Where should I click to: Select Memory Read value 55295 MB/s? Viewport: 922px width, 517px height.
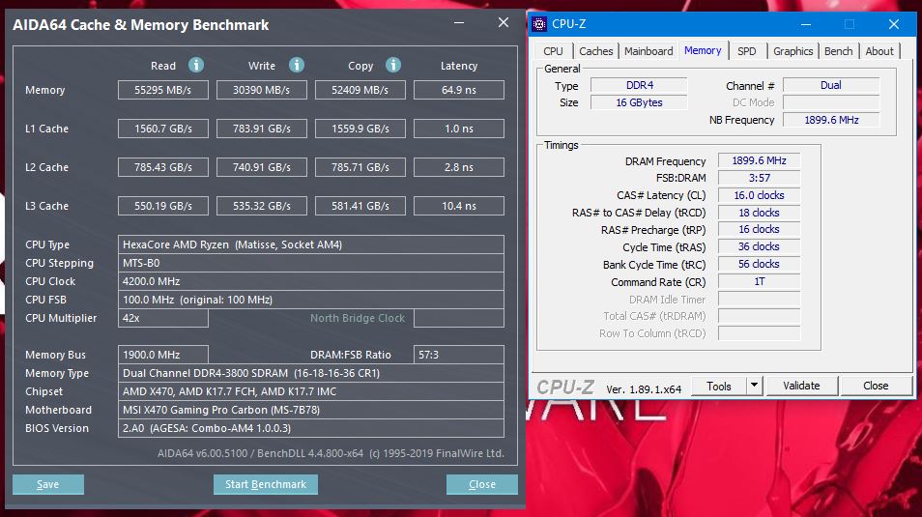coord(163,90)
